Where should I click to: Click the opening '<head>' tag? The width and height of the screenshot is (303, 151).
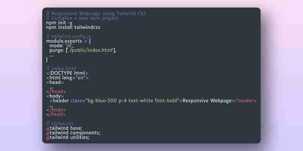[55, 82]
